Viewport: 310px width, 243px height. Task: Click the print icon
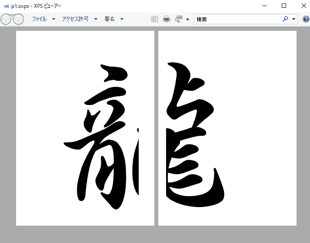166,19
